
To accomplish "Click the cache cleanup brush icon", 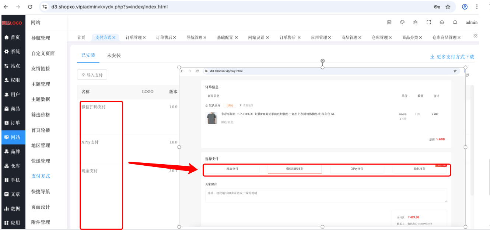I will [415, 22].
